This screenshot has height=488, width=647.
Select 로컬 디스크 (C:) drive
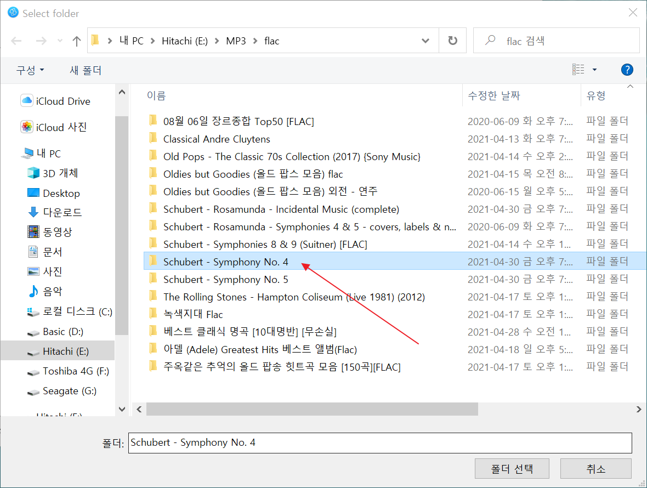click(70, 312)
